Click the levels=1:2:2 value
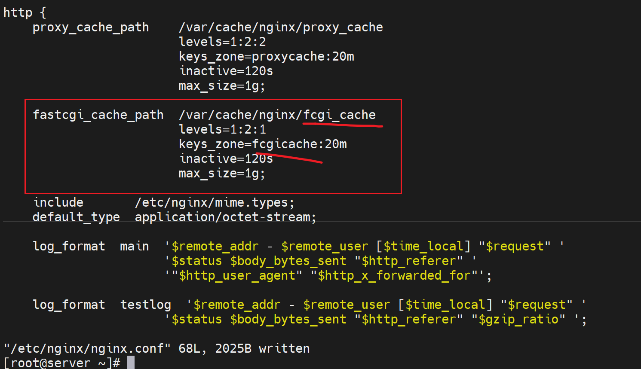This screenshot has width=641, height=369. click(222, 42)
